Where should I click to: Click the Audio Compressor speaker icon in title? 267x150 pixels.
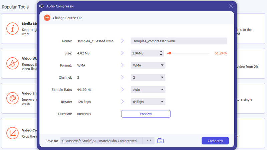42,6
